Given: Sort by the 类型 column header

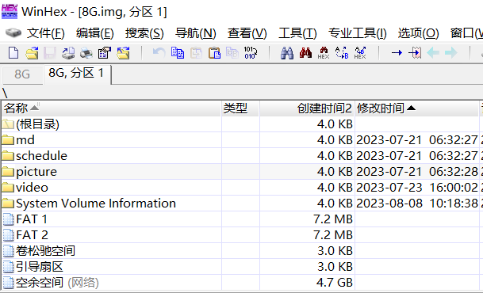Looking at the screenshot, I should click(x=240, y=108).
